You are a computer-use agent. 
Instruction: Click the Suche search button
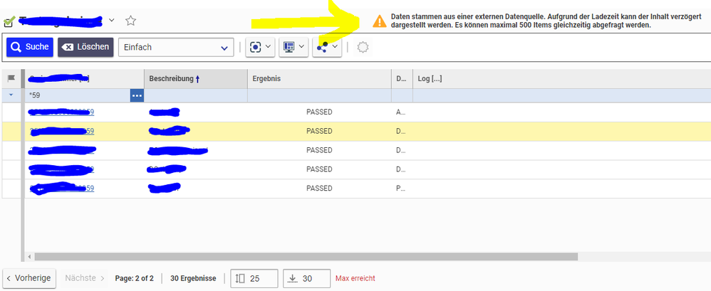pos(29,48)
